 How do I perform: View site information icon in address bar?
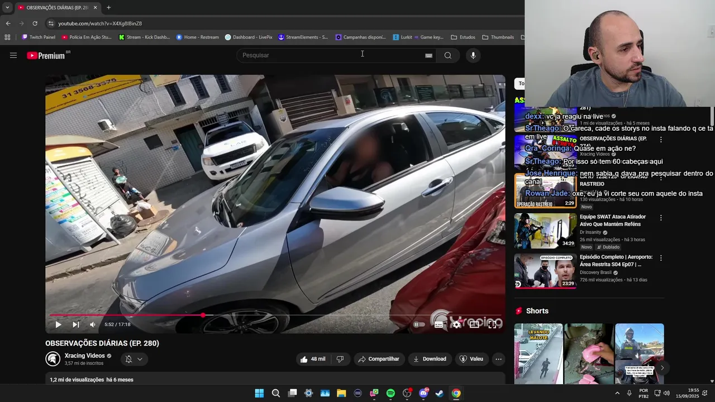tap(51, 23)
